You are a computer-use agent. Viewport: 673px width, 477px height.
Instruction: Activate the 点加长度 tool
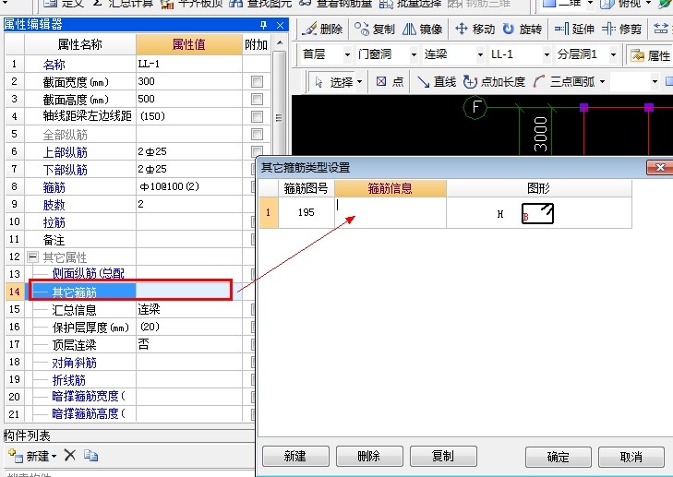point(495,81)
